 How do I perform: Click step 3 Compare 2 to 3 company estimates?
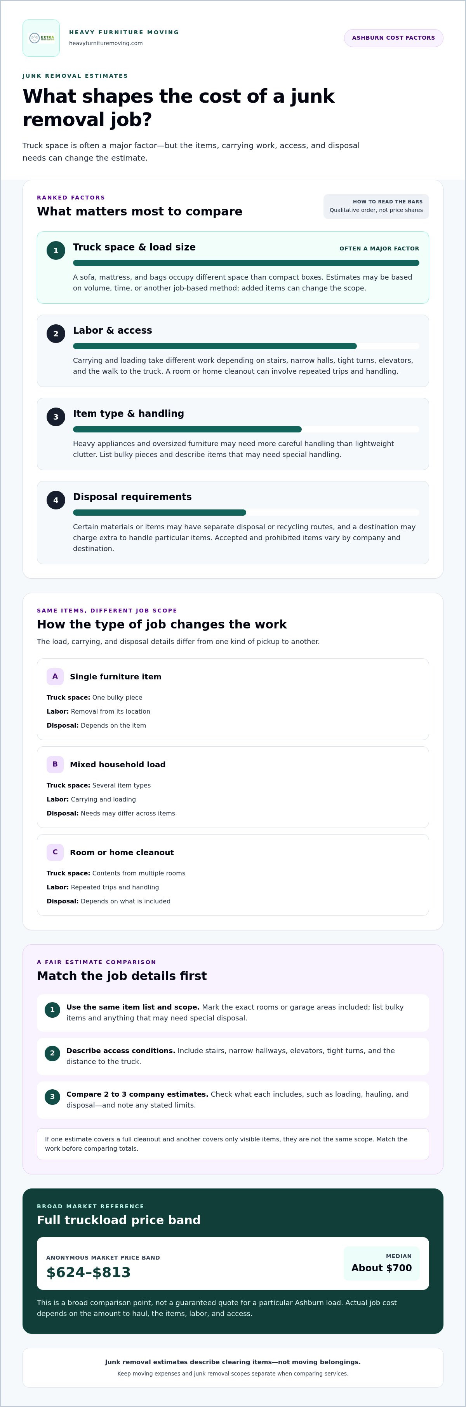click(233, 1099)
